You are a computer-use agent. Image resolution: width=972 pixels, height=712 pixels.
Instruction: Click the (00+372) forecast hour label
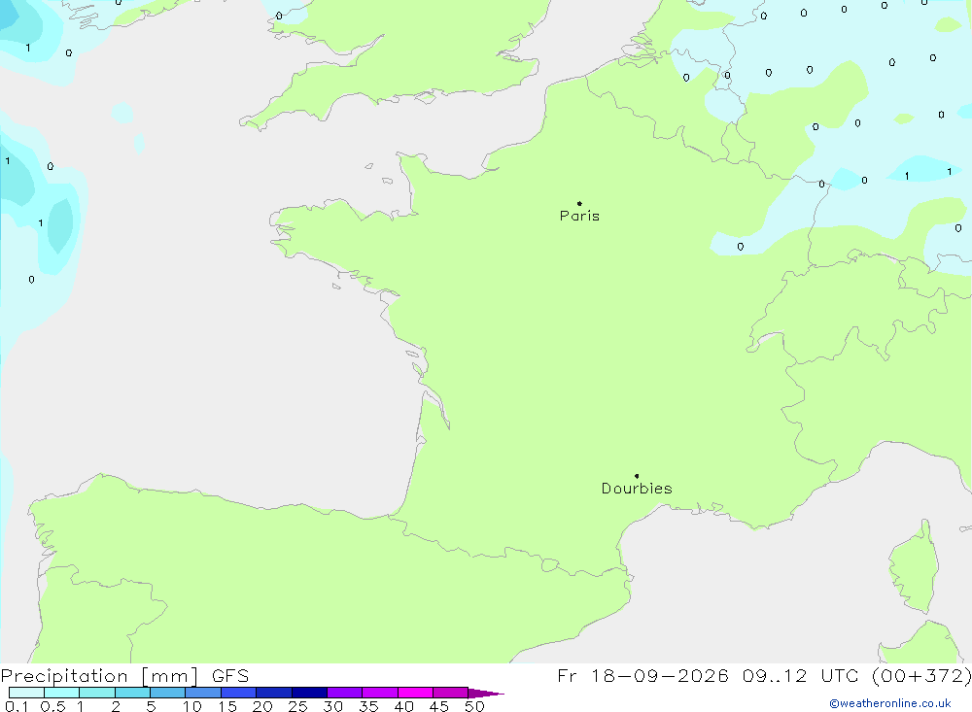[x=921, y=675]
